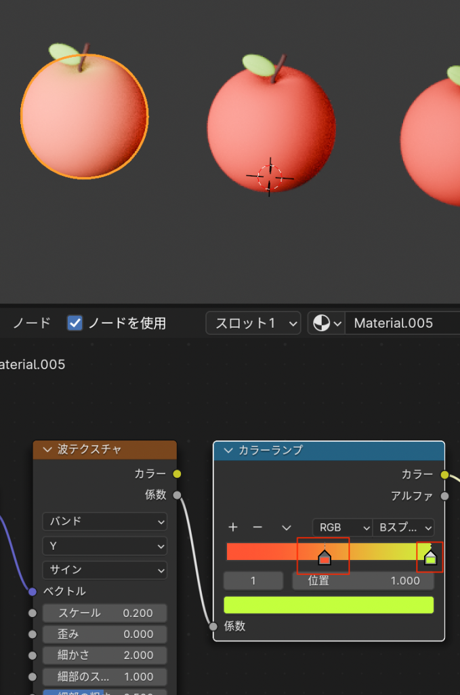Screen dimensions: 460x695
Task: Click the Color Ramp カラー output socket
Action: 444,474
